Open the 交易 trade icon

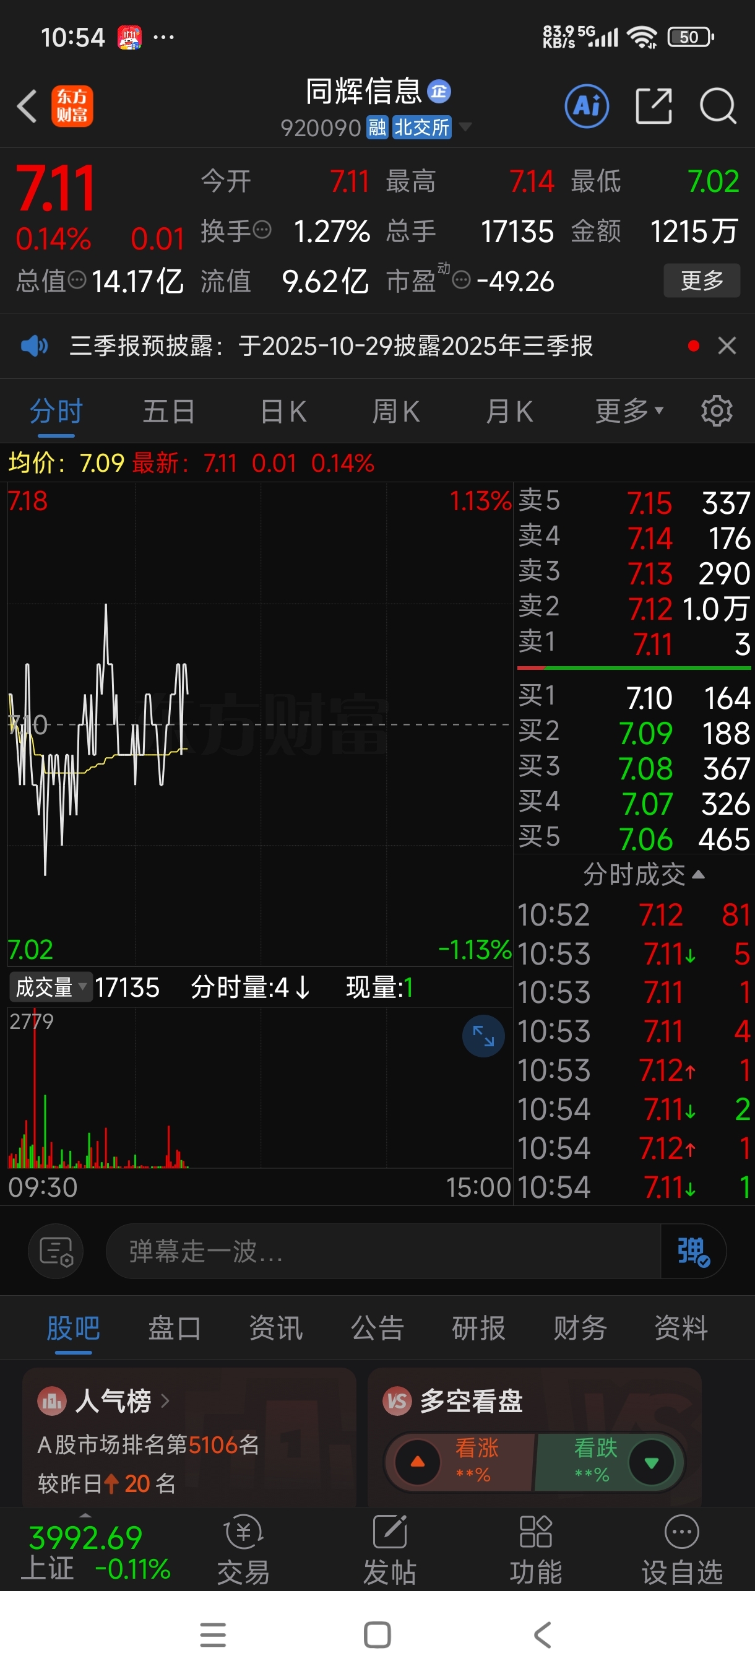point(243,1550)
